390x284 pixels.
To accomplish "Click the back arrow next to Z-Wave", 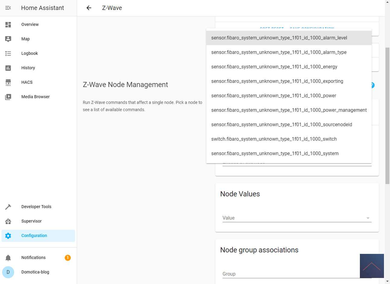I will 89,8.
